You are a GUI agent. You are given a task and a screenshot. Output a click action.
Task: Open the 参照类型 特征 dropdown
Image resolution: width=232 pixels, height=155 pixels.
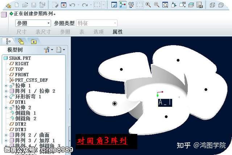(x=97, y=23)
